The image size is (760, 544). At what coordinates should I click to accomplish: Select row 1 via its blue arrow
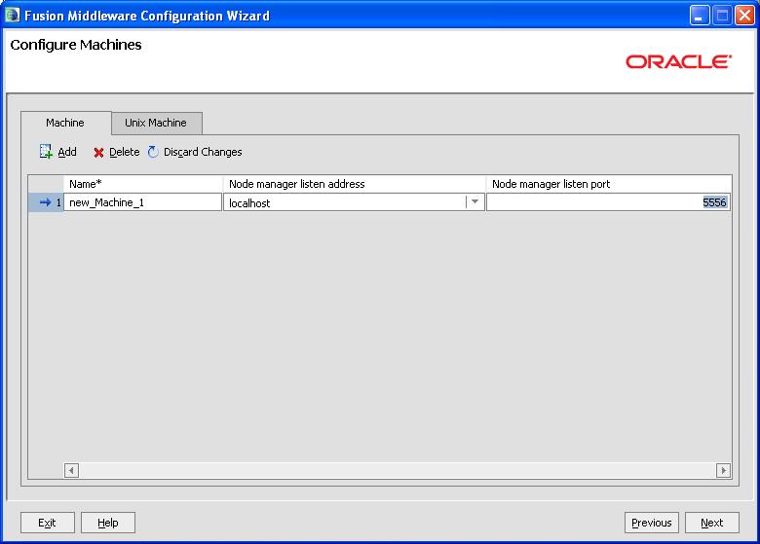pos(45,202)
